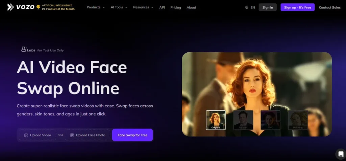Open the chat support bubble icon
This screenshot has width=346, height=161.
coord(341,154)
